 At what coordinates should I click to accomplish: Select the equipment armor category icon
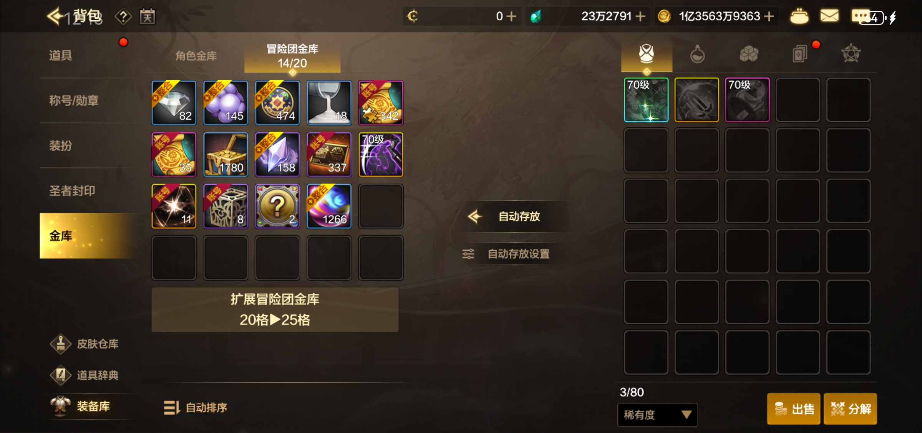click(x=647, y=53)
